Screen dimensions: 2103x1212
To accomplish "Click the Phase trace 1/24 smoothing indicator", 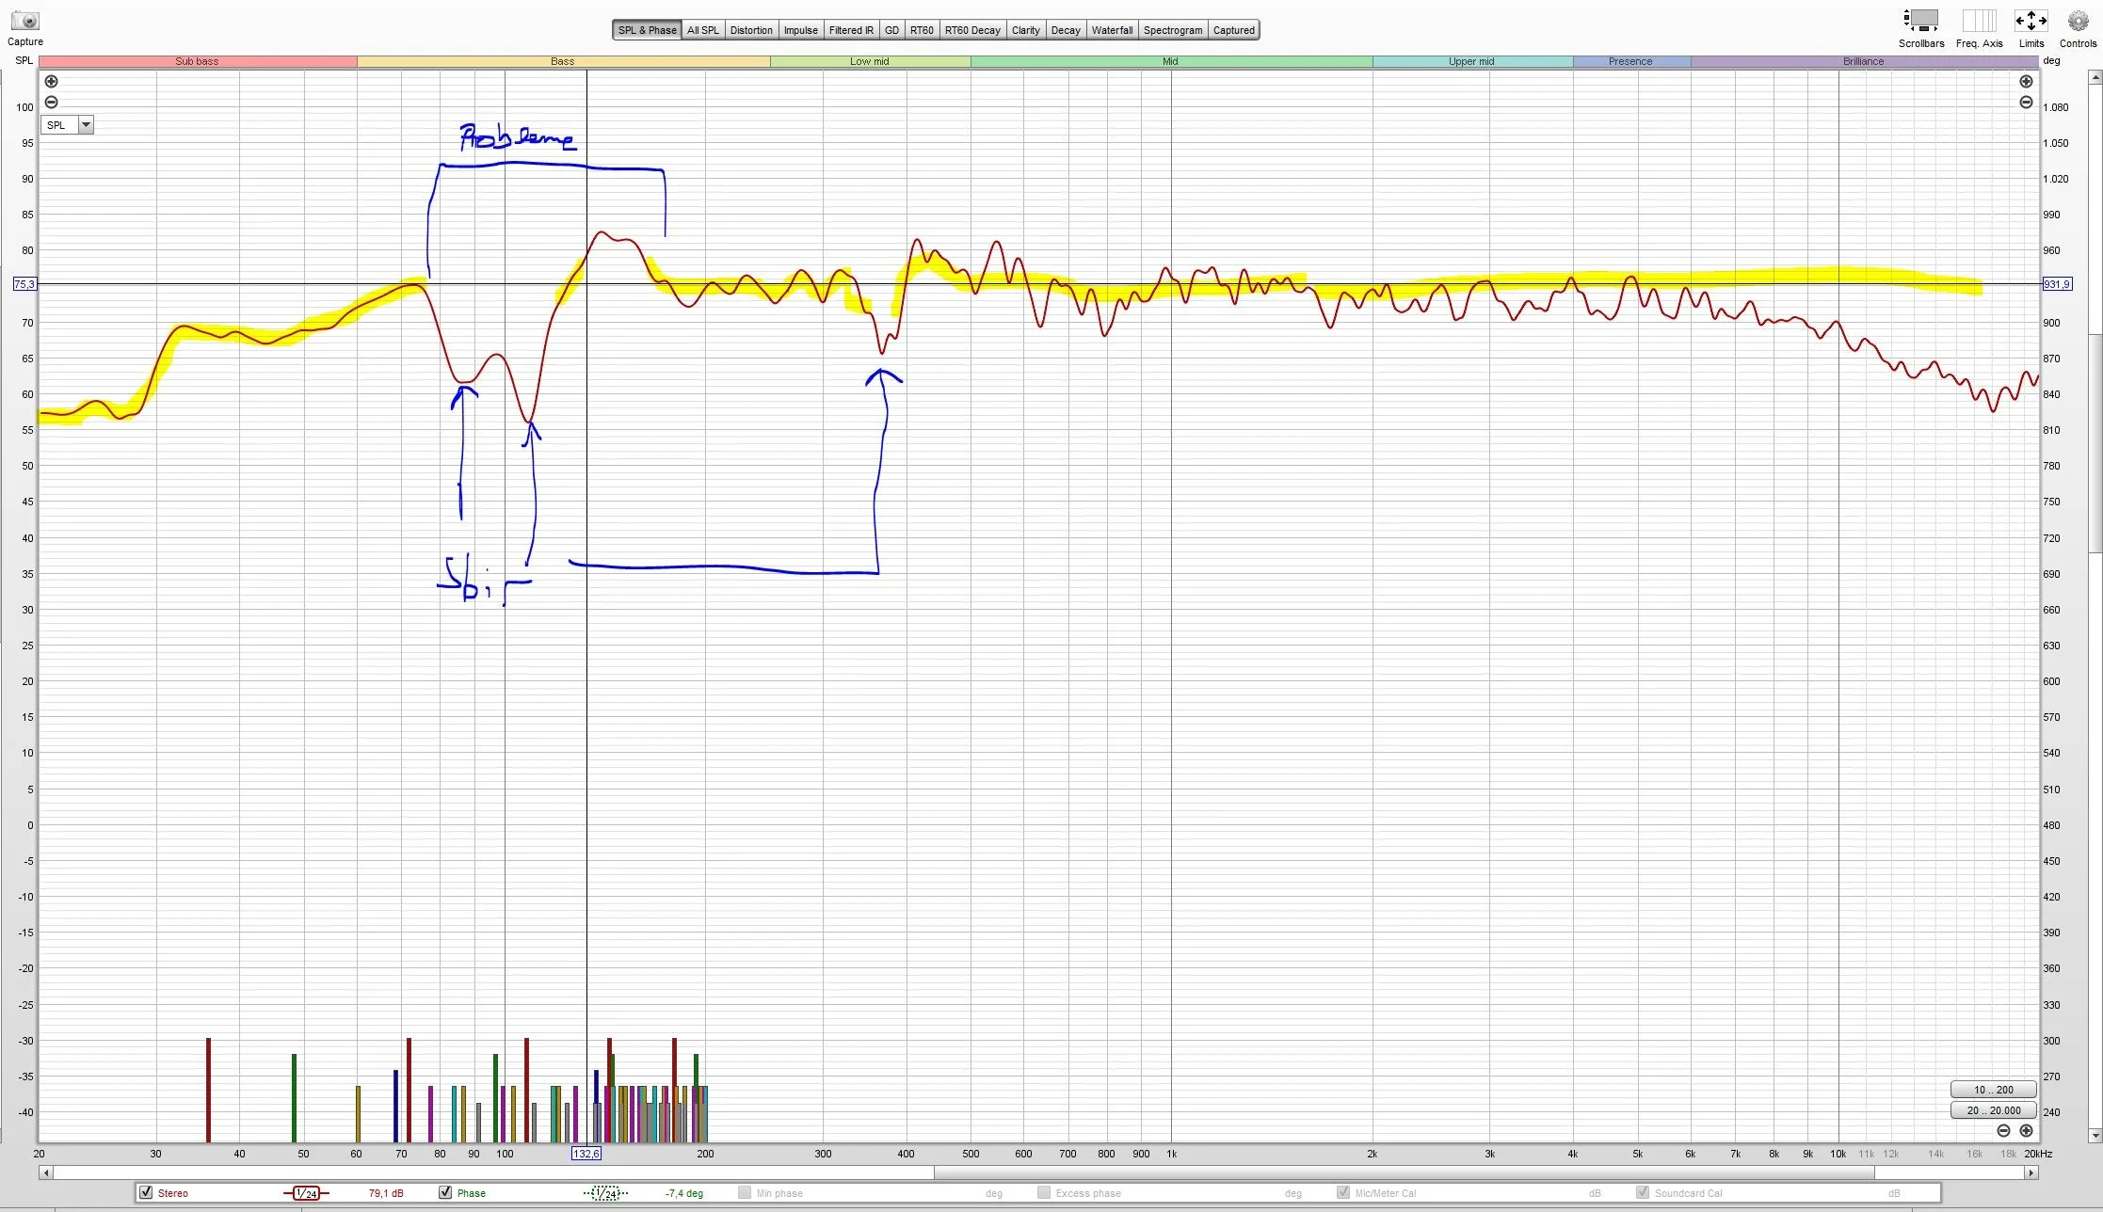I will coord(605,1193).
